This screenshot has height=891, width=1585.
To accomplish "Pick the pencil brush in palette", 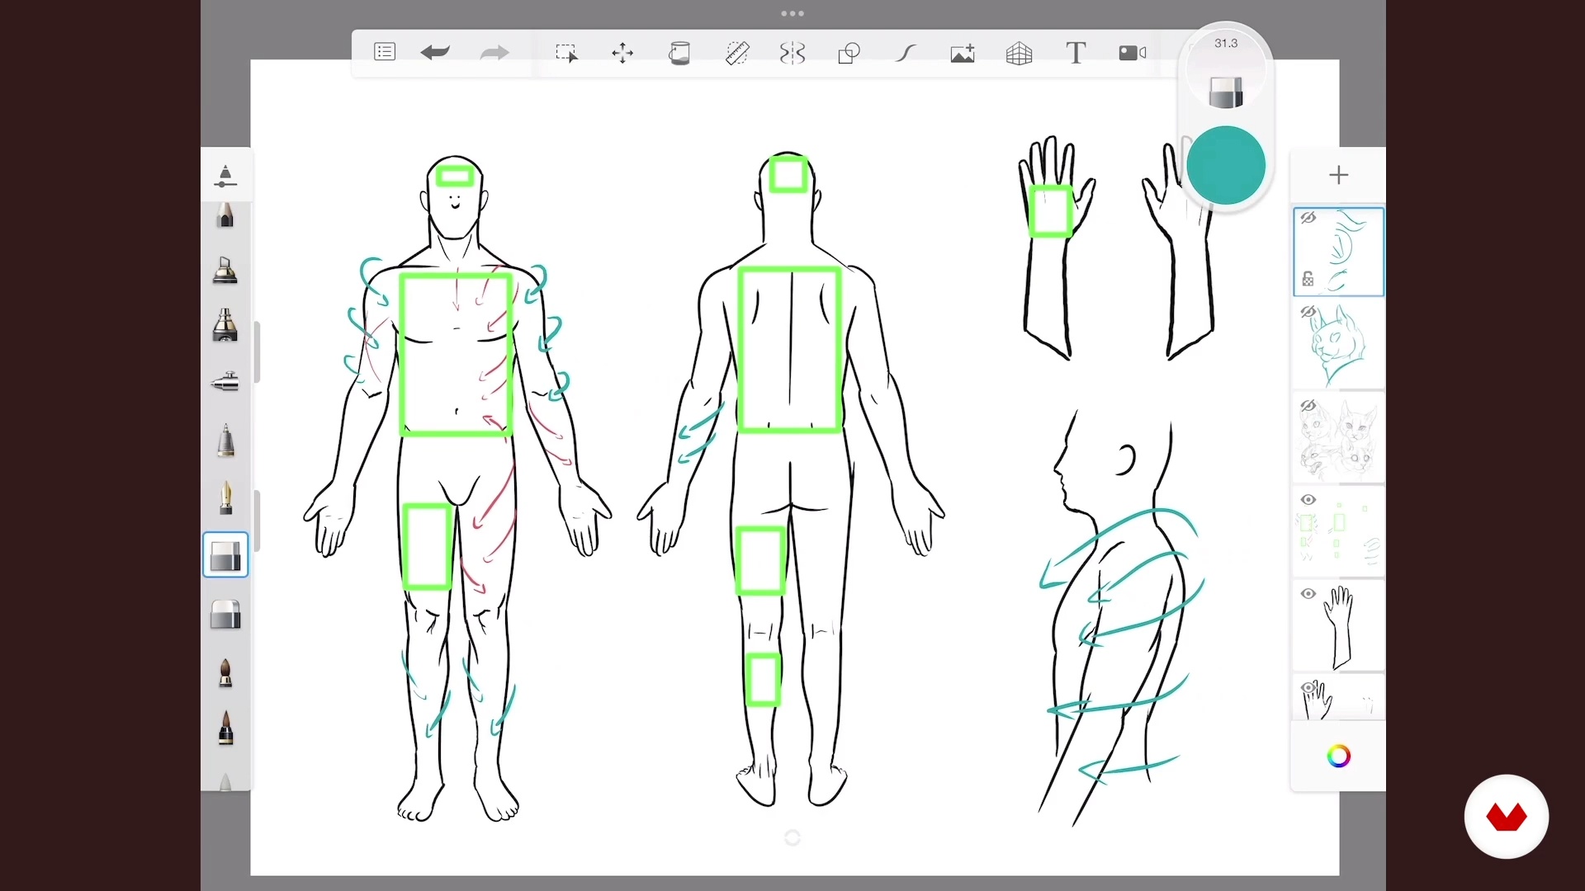I will click(x=225, y=216).
